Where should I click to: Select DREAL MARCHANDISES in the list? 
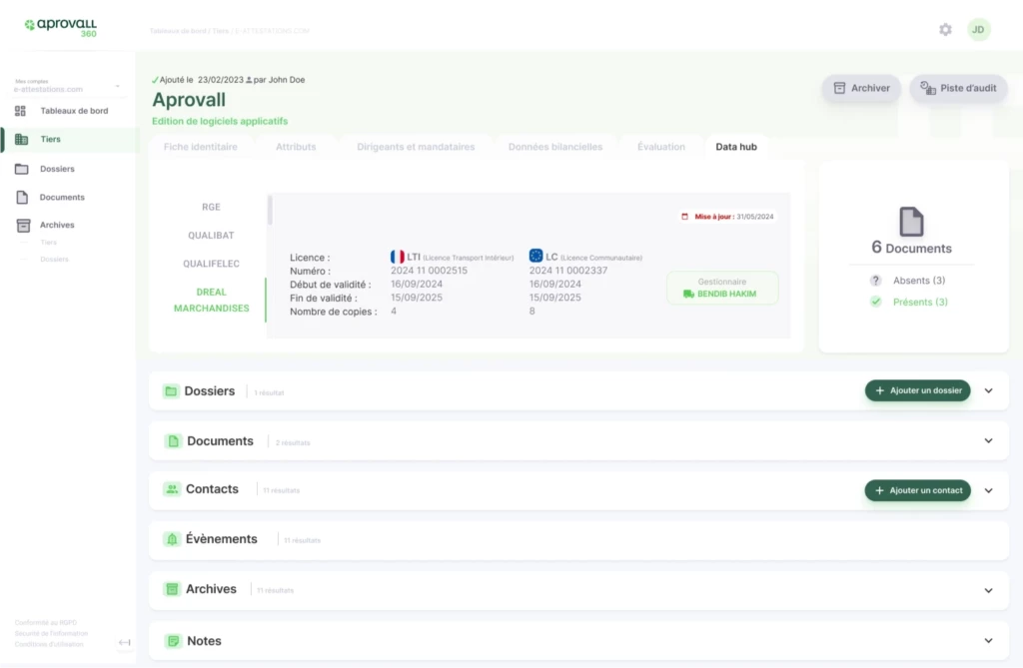[x=211, y=301]
